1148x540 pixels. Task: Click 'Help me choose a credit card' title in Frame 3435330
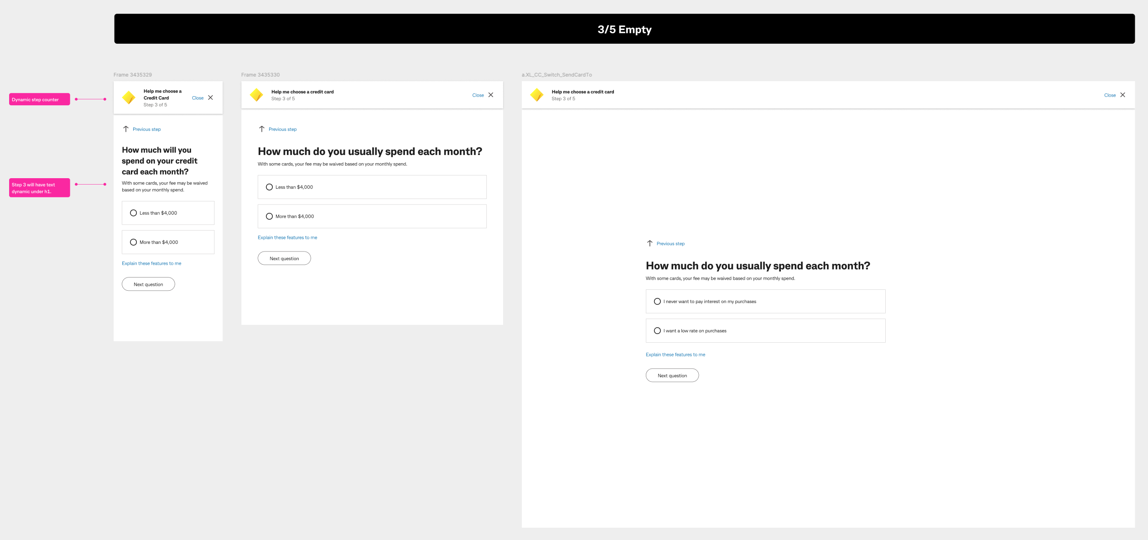(302, 92)
